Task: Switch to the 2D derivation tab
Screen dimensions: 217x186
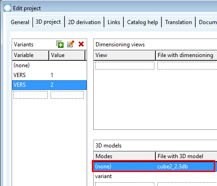Action: (84, 22)
